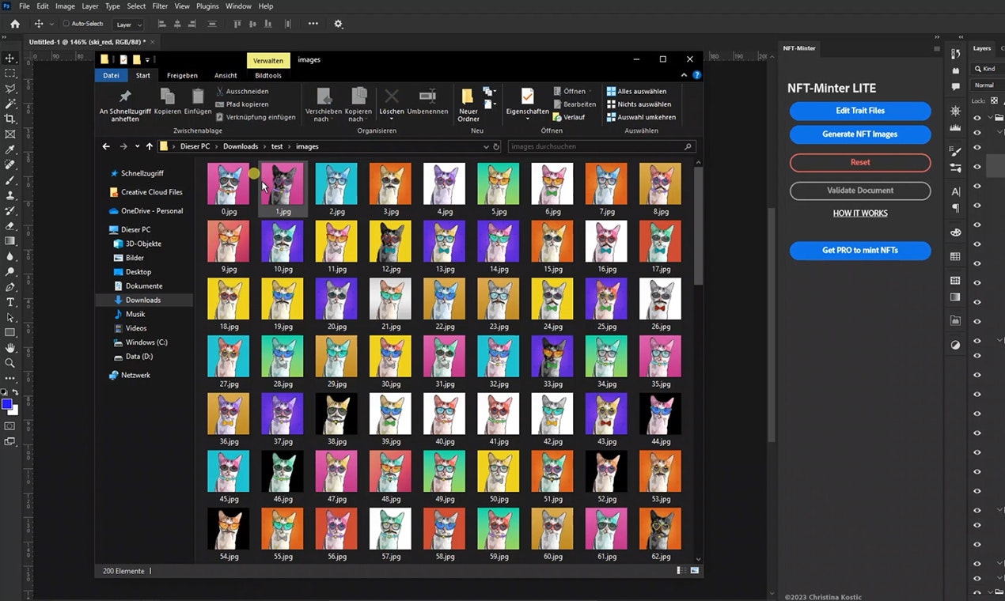
Task: Click the Photoshop Home icon
Action: pyautogui.click(x=14, y=24)
